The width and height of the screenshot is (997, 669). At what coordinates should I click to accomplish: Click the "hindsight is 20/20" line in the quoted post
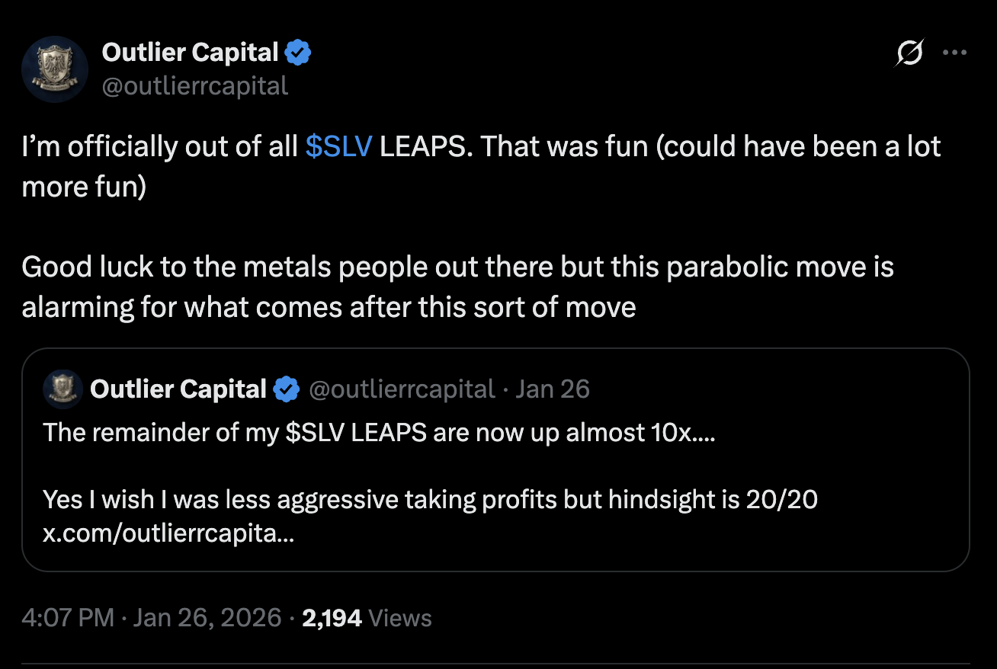(430, 500)
